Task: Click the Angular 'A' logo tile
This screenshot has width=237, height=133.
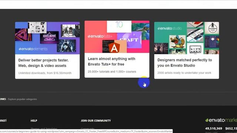Action: (x=114, y=46)
